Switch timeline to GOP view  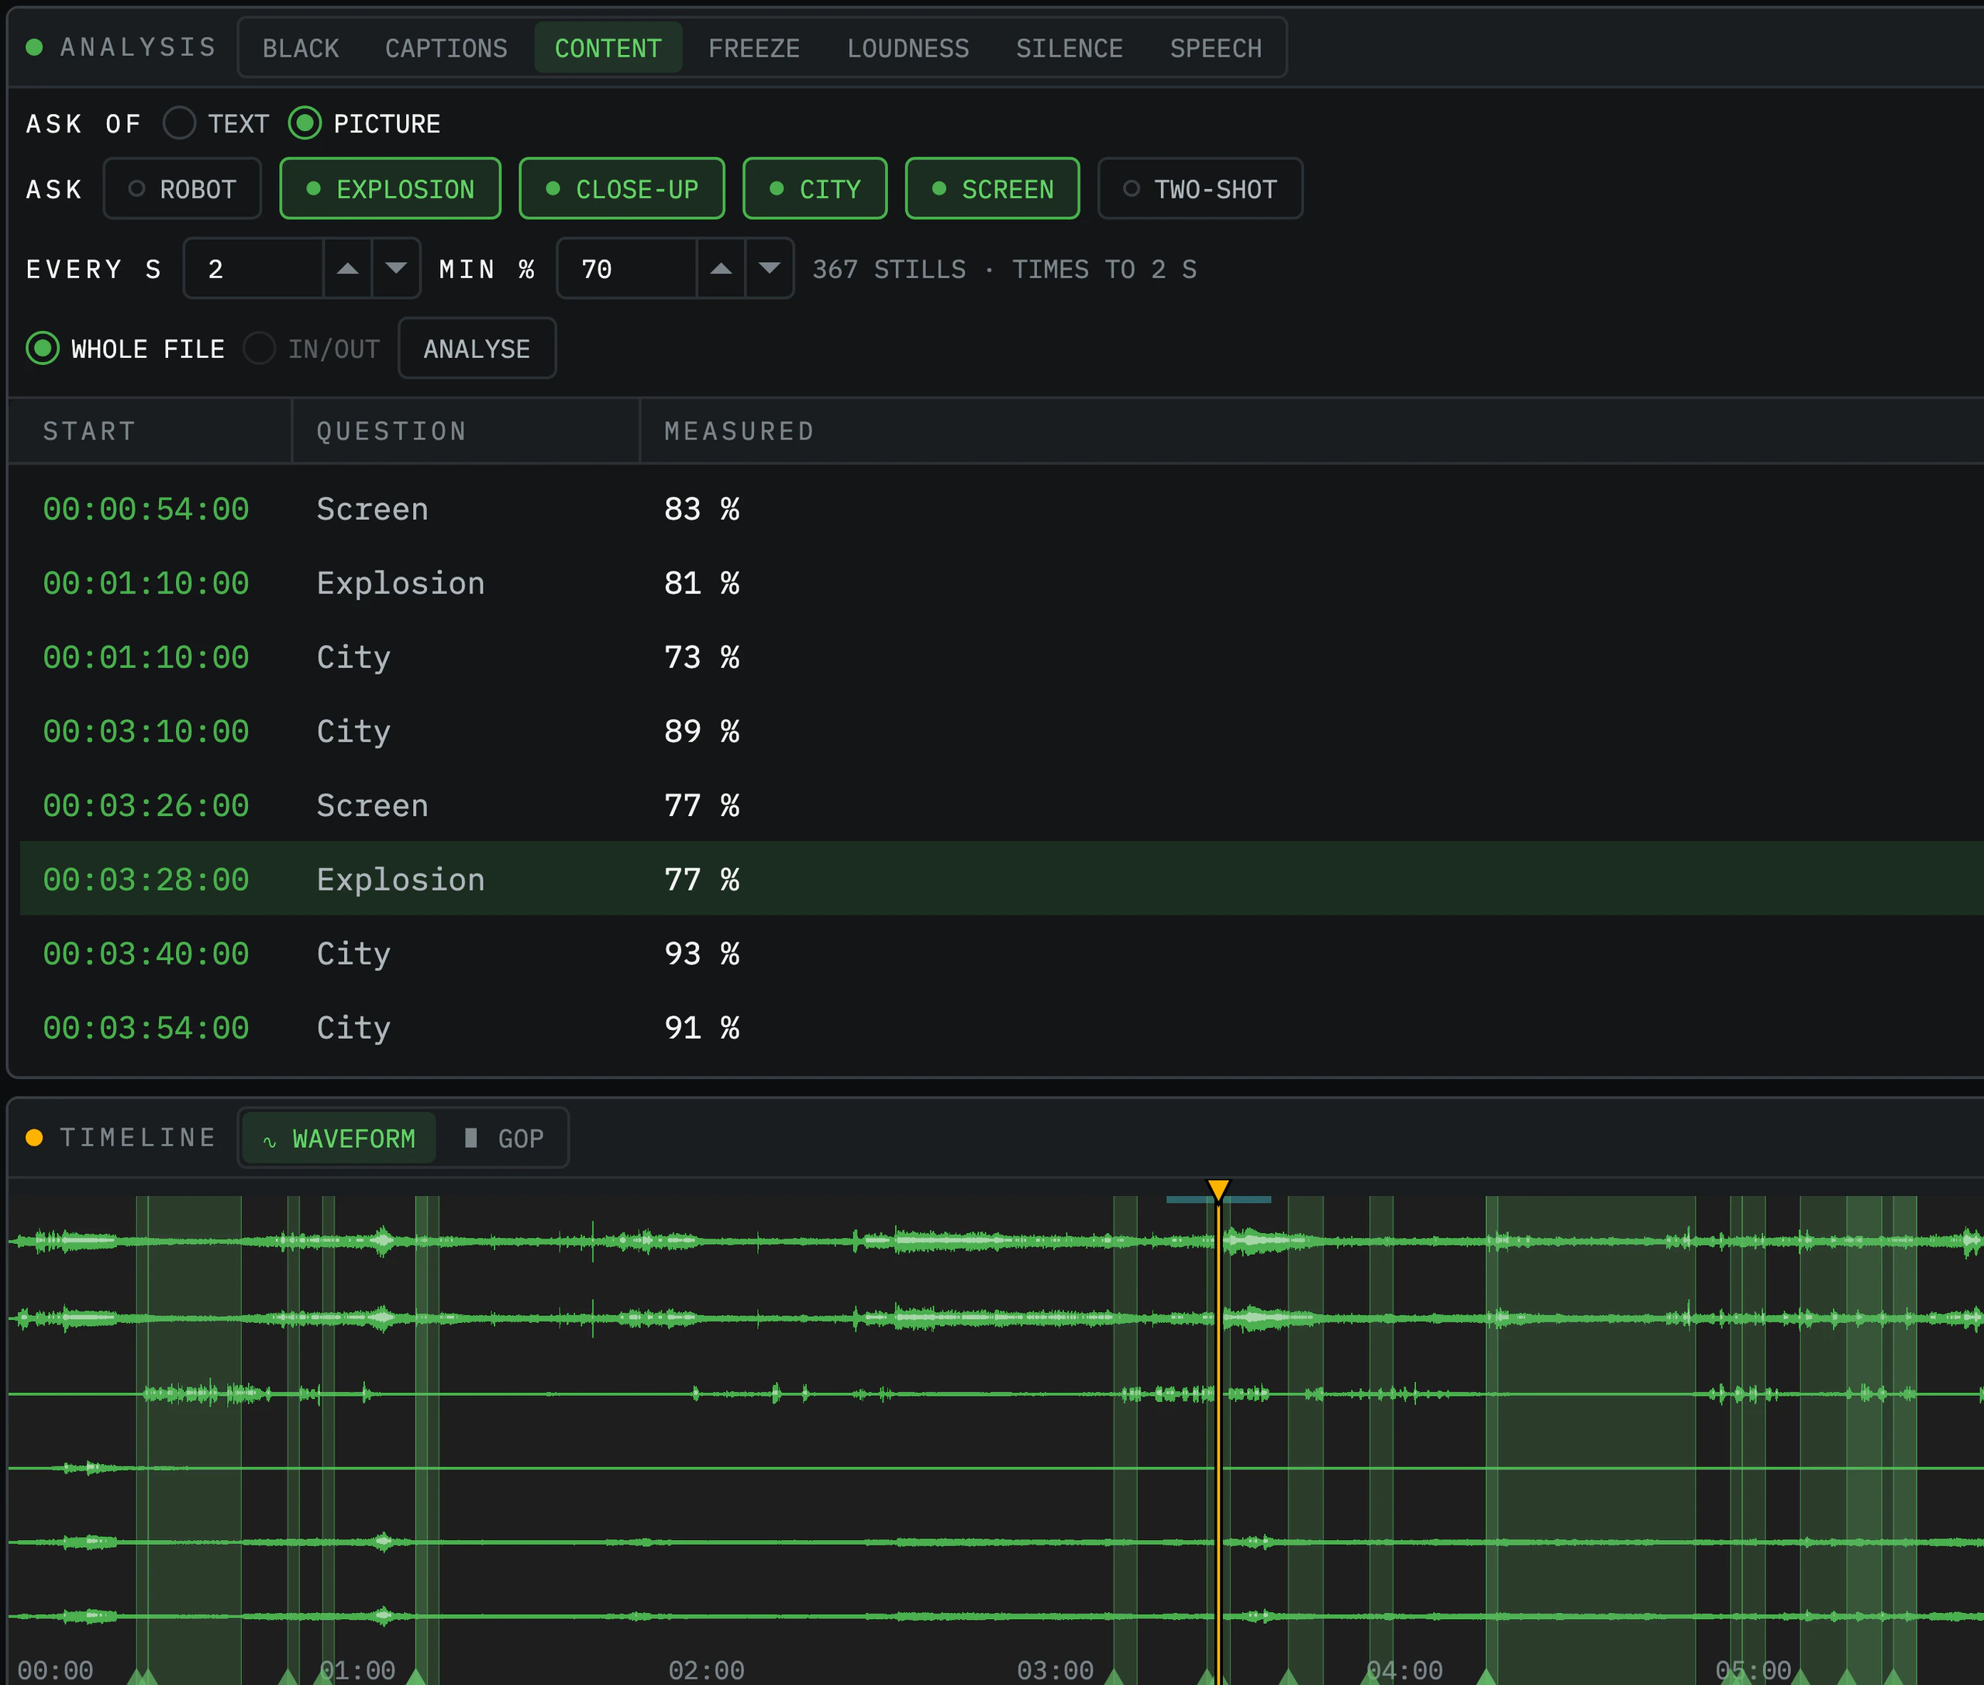coord(504,1139)
